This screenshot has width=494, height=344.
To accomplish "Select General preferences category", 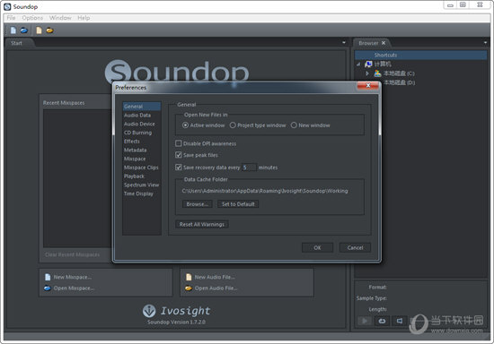I will [141, 107].
